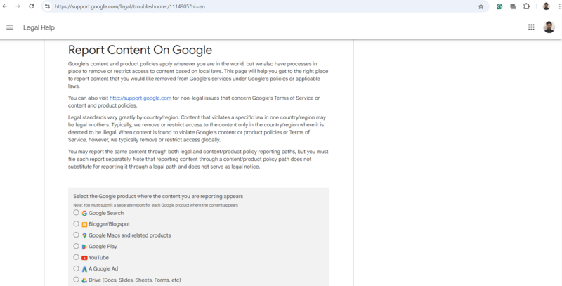Pick Google Maps and related products
The width and height of the screenshot is (562, 286).
pos(76,235)
